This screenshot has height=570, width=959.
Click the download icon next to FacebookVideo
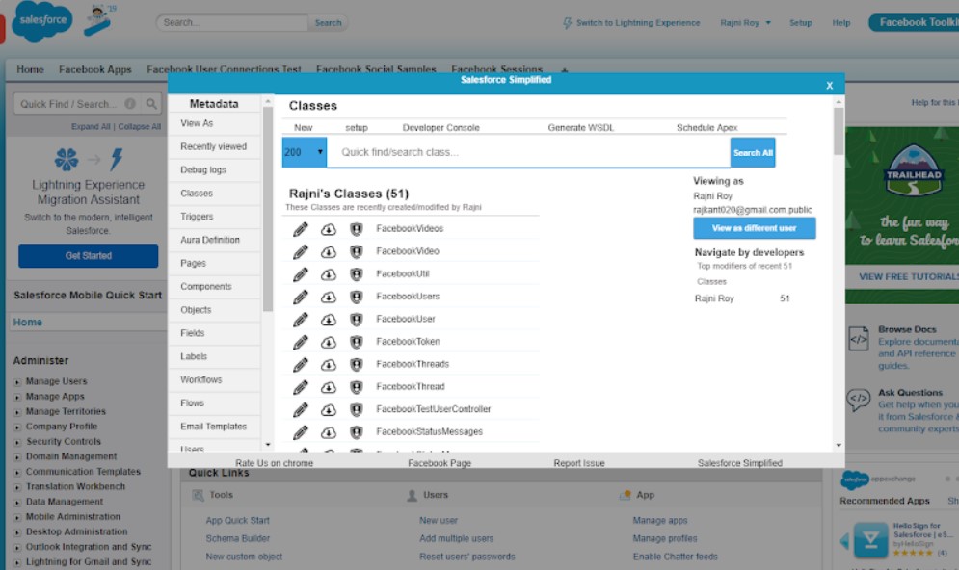coord(329,251)
